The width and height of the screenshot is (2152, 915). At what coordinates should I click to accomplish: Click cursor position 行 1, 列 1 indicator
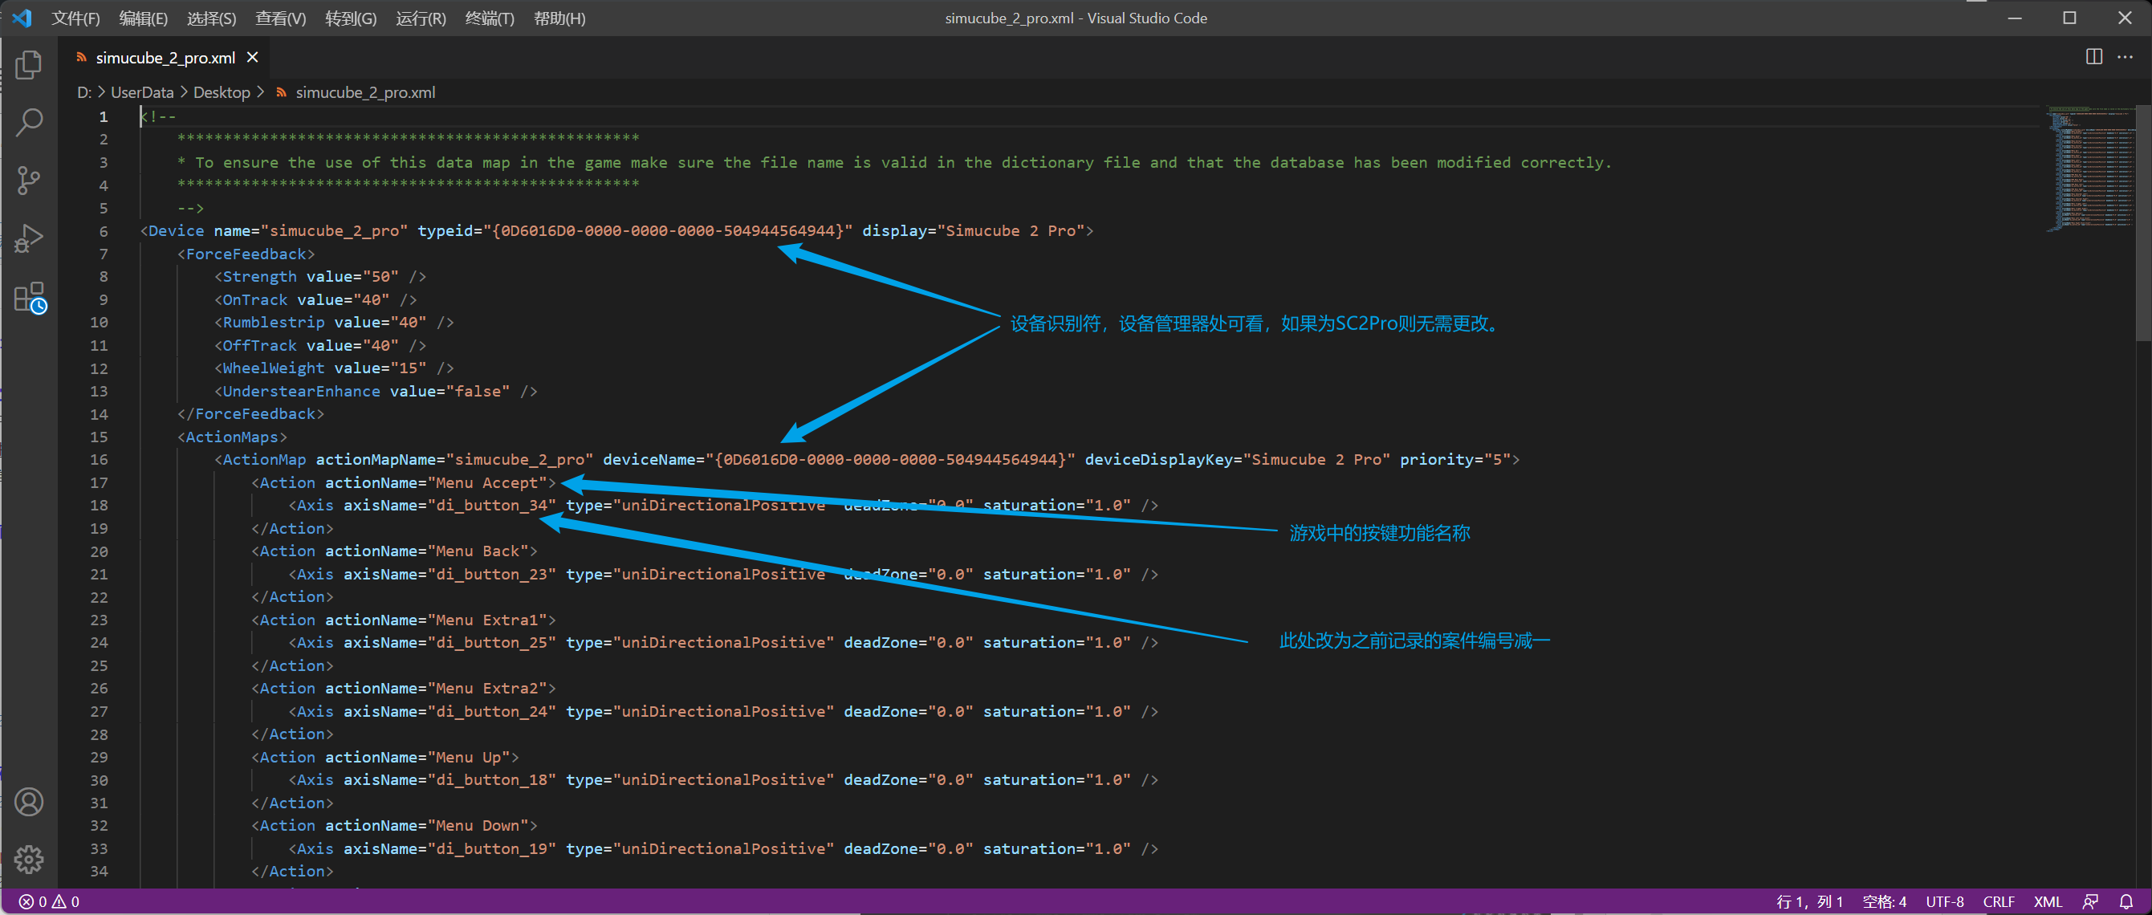coord(1809,901)
